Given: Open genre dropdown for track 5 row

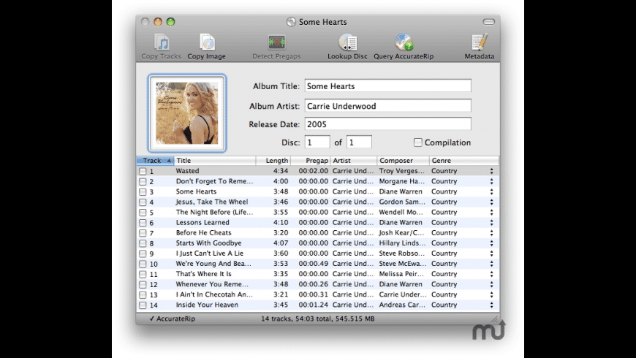Looking at the screenshot, I should coord(491,213).
